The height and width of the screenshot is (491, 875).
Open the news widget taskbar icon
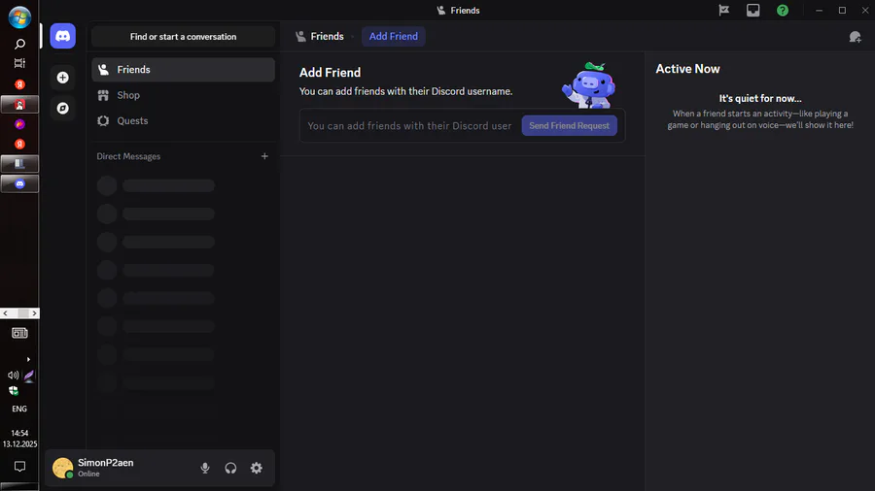19,333
